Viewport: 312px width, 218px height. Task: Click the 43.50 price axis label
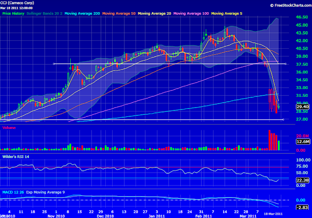[302, 33]
